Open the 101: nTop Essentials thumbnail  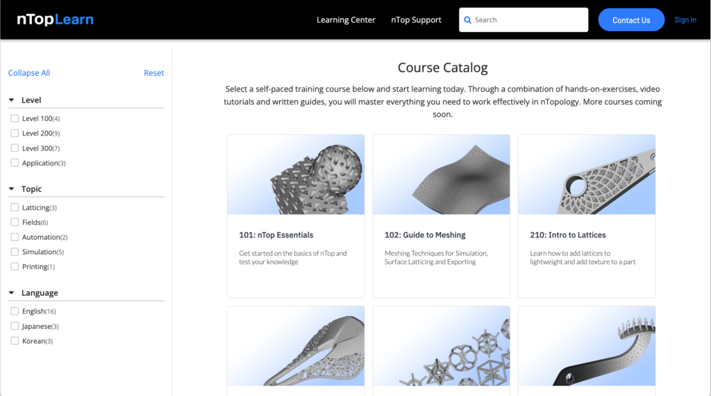(296, 174)
